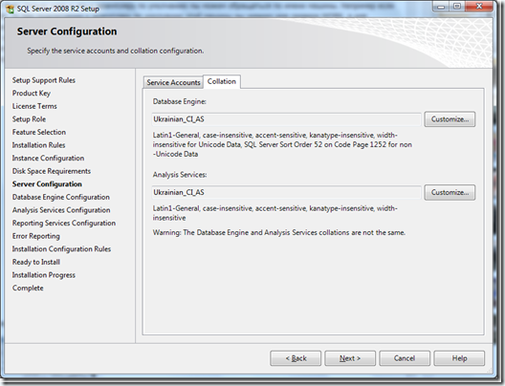Screen dimensions: 505x386
Task: Minimize the setup window
Action: (x=442, y=7)
